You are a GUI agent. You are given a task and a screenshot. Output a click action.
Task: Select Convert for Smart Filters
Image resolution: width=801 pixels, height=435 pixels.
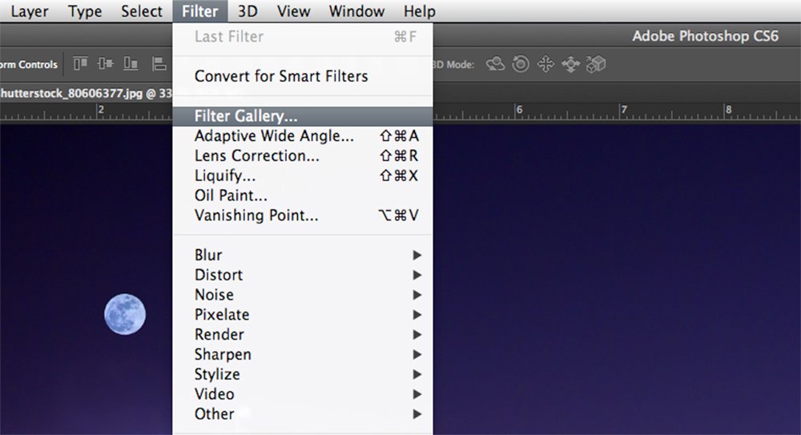click(281, 77)
